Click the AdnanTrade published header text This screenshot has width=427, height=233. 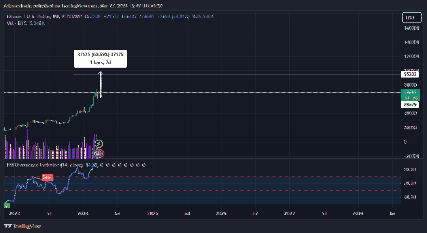(x=83, y=6)
